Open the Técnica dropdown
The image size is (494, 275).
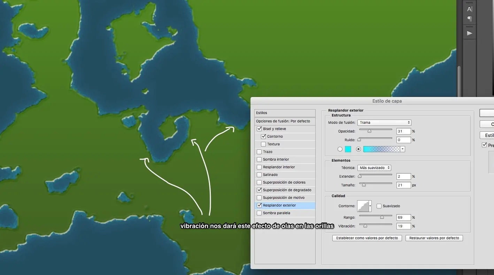click(x=374, y=168)
